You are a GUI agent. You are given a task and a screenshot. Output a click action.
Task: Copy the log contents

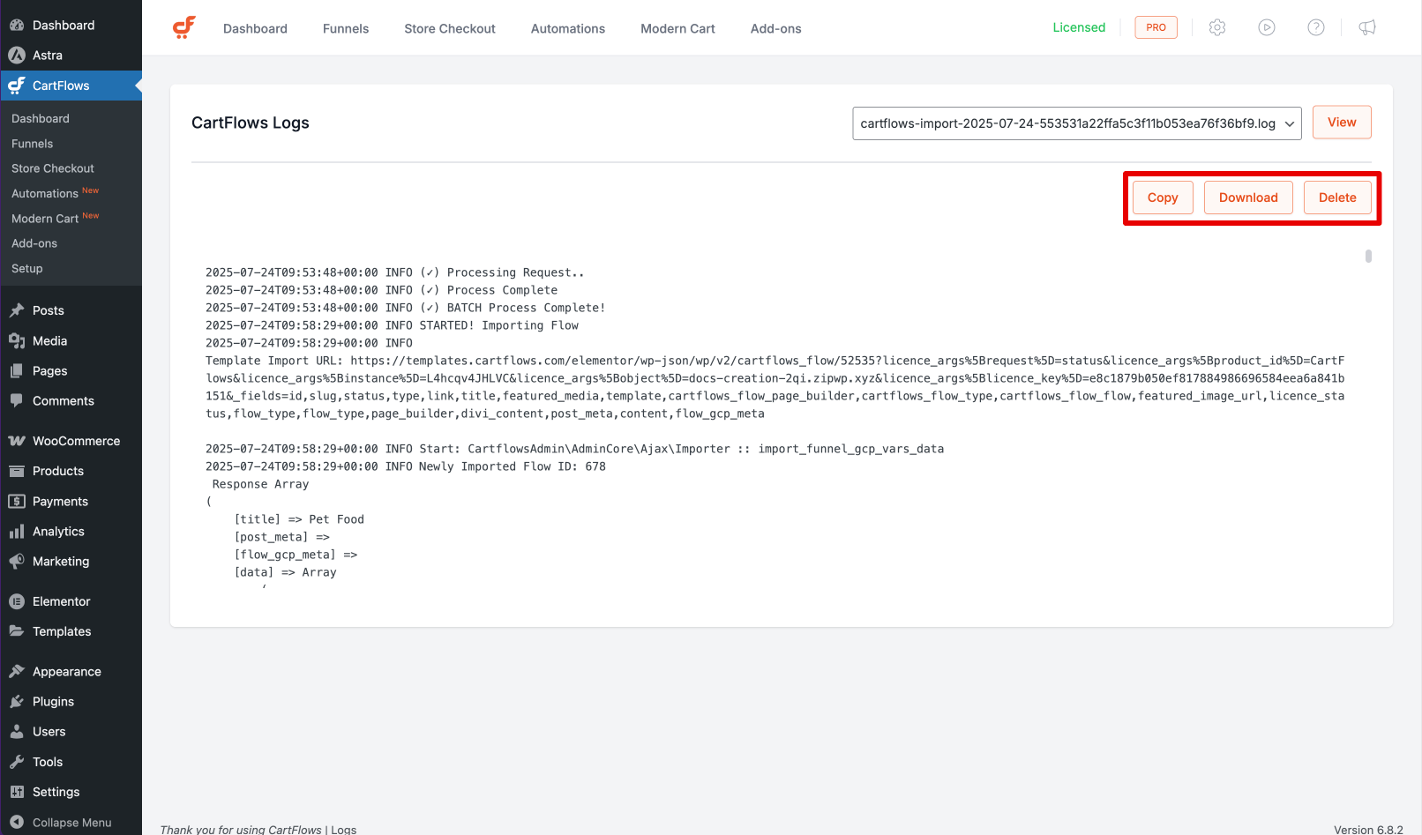coord(1163,198)
